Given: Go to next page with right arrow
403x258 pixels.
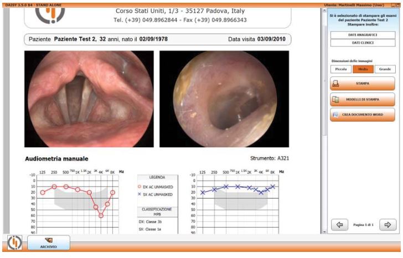Looking at the screenshot, I should (387, 224).
